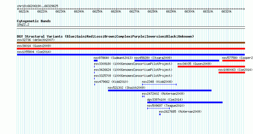Screen dimensions: 253x134
Task: Click the red nsv1060063 loss bar
Action: tap(232, 73)
